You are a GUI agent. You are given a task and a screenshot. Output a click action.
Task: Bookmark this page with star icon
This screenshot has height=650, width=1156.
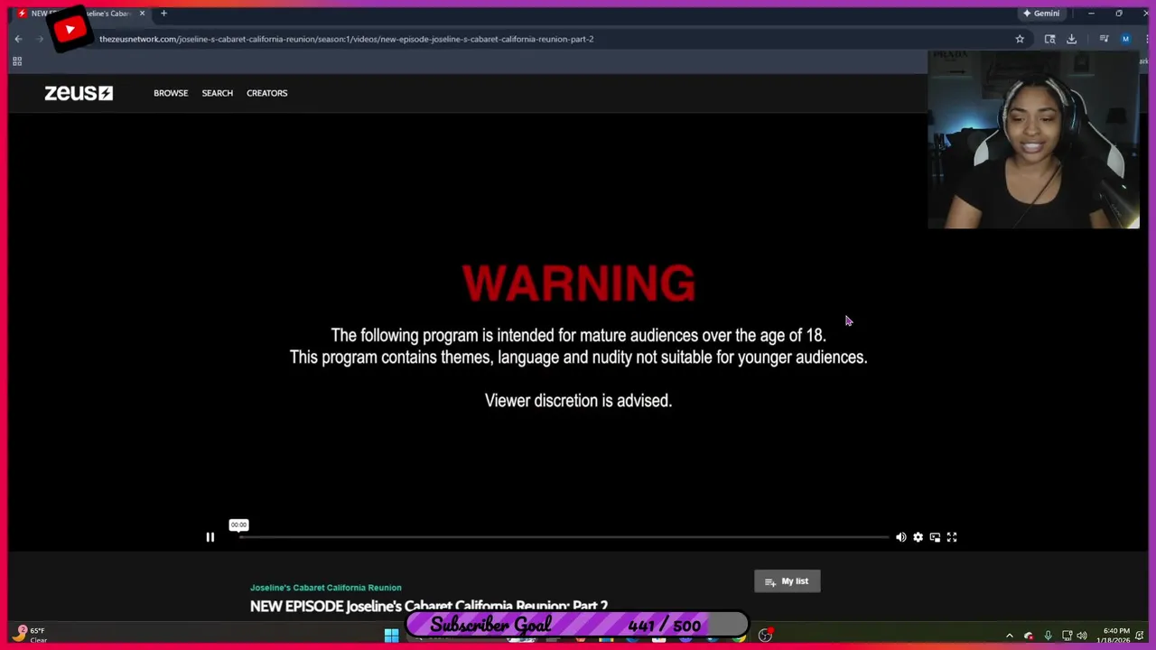pos(1020,39)
